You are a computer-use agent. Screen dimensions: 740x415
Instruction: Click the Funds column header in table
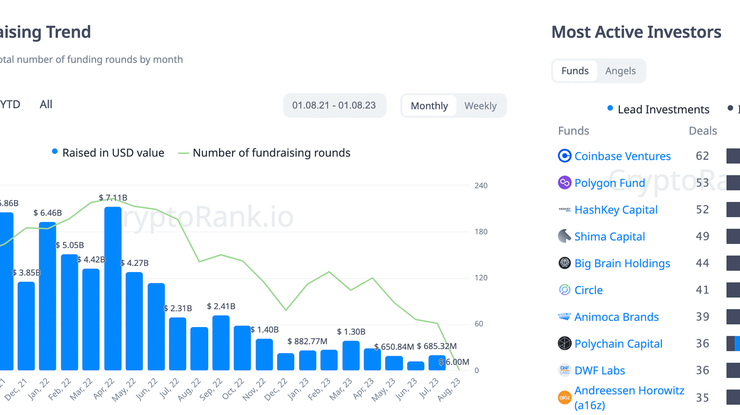coord(573,131)
